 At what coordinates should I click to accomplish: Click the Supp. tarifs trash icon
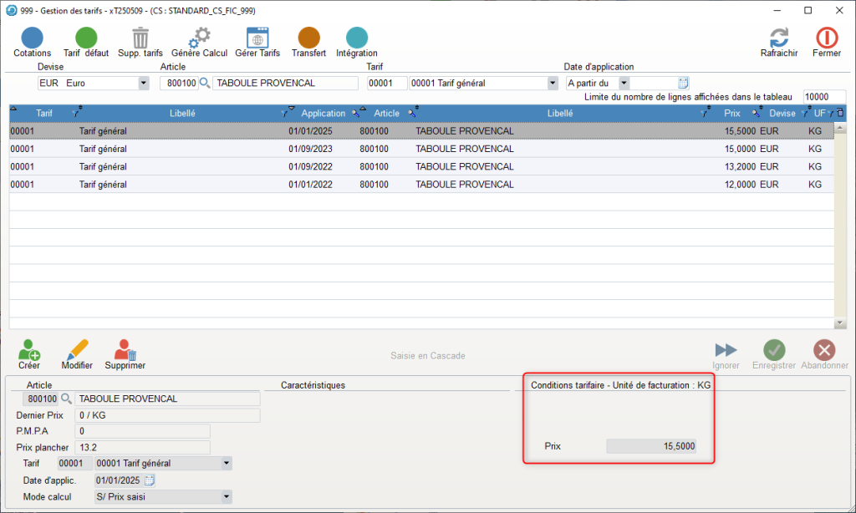(140, 38)
